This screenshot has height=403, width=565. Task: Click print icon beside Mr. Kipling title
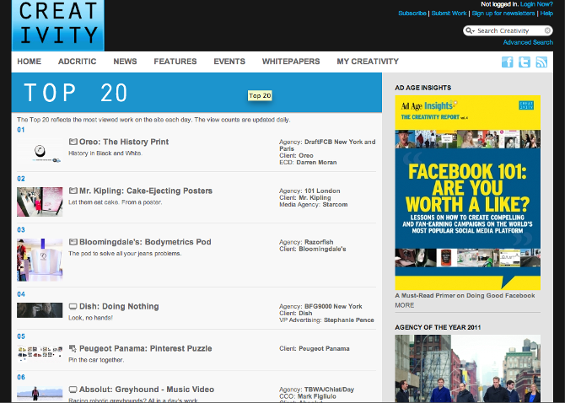(73, 191)
